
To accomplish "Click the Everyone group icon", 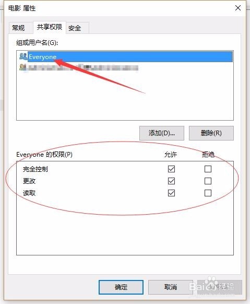I will (23, 56).
